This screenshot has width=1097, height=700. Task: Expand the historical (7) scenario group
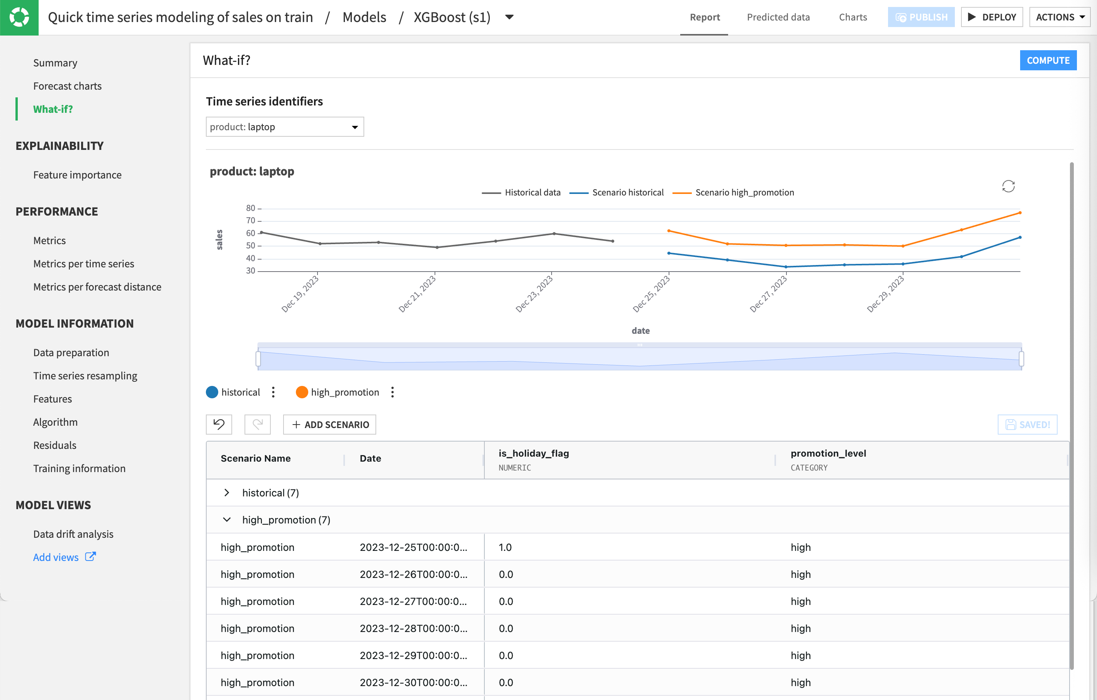pos(226,493)
